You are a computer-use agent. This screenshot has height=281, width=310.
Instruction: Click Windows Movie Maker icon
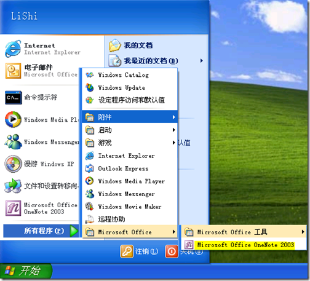(90, 207)
